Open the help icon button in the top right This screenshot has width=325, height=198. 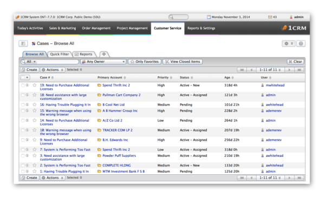pyautogui.click(x=301, y=43)
